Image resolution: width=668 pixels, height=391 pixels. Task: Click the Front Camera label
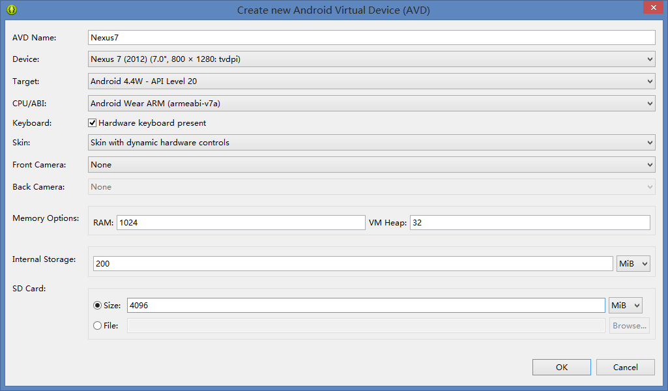coord(39,165)
